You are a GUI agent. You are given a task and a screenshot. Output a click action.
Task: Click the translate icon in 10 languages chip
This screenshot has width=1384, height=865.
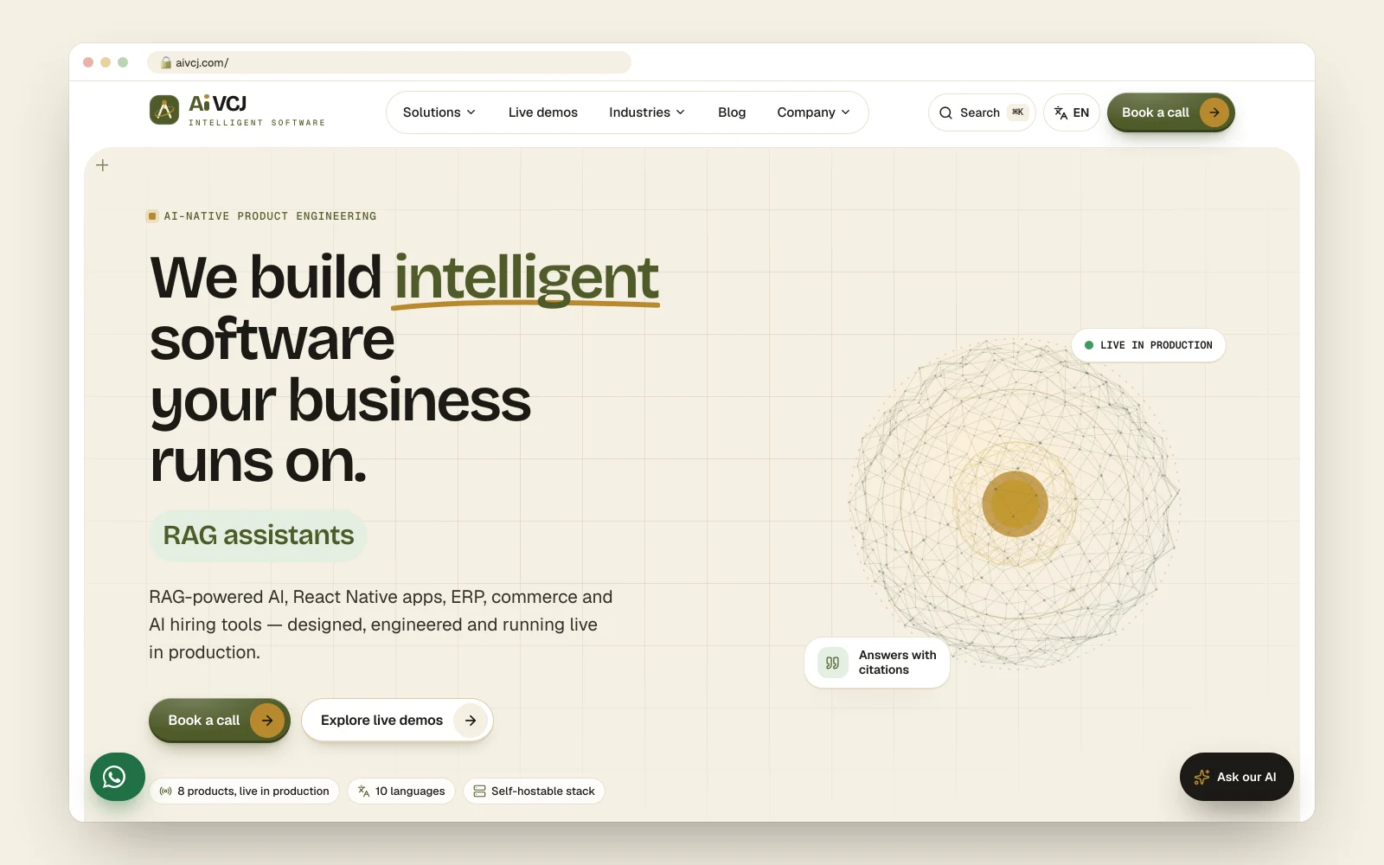coord(363,791)
